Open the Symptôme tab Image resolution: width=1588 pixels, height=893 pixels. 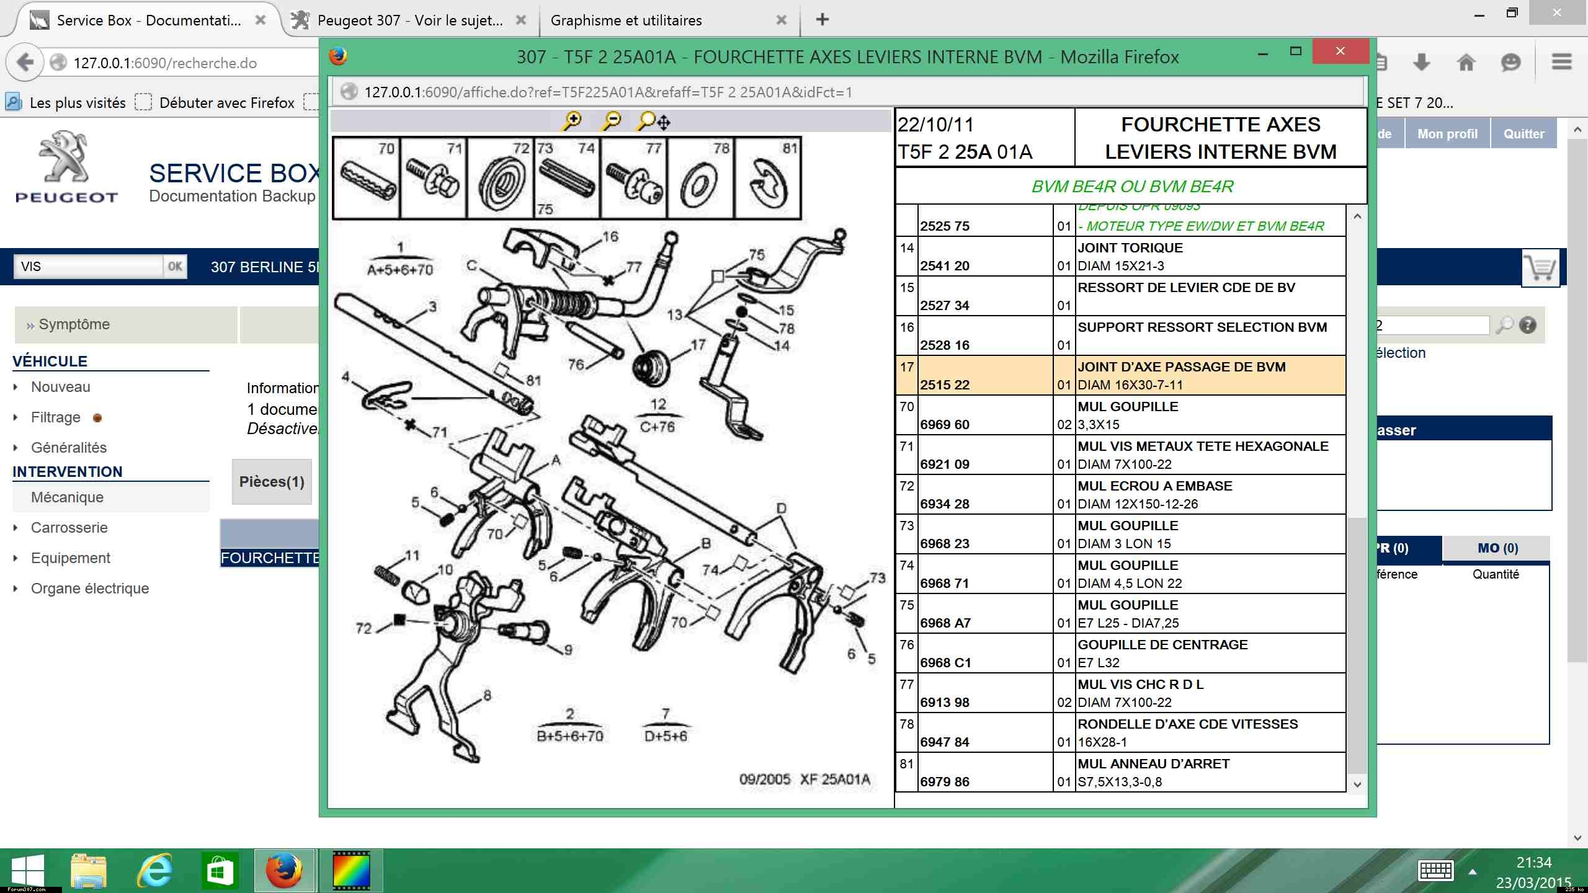coord(125,324)
